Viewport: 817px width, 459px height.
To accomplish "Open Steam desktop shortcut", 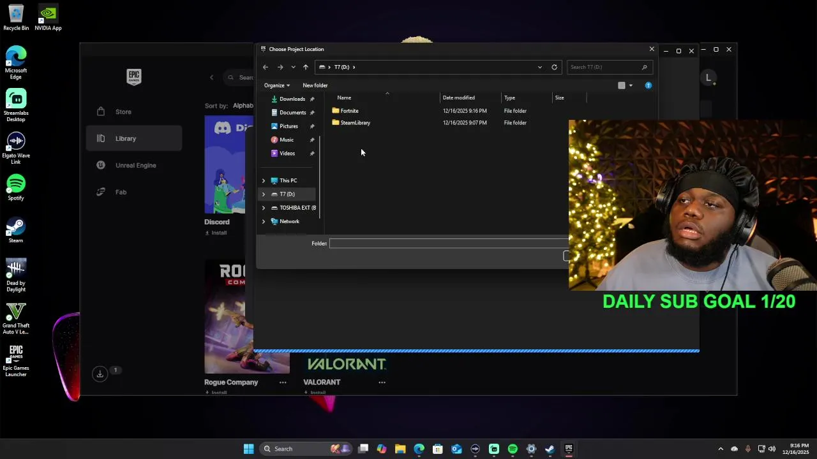I will (x=16, y=231).
